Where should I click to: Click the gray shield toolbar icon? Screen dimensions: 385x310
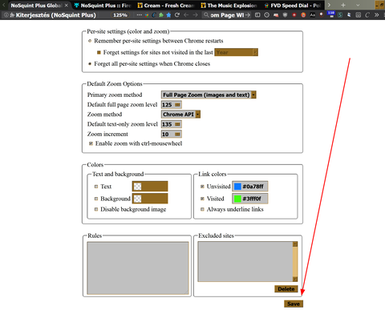(285, 15)
